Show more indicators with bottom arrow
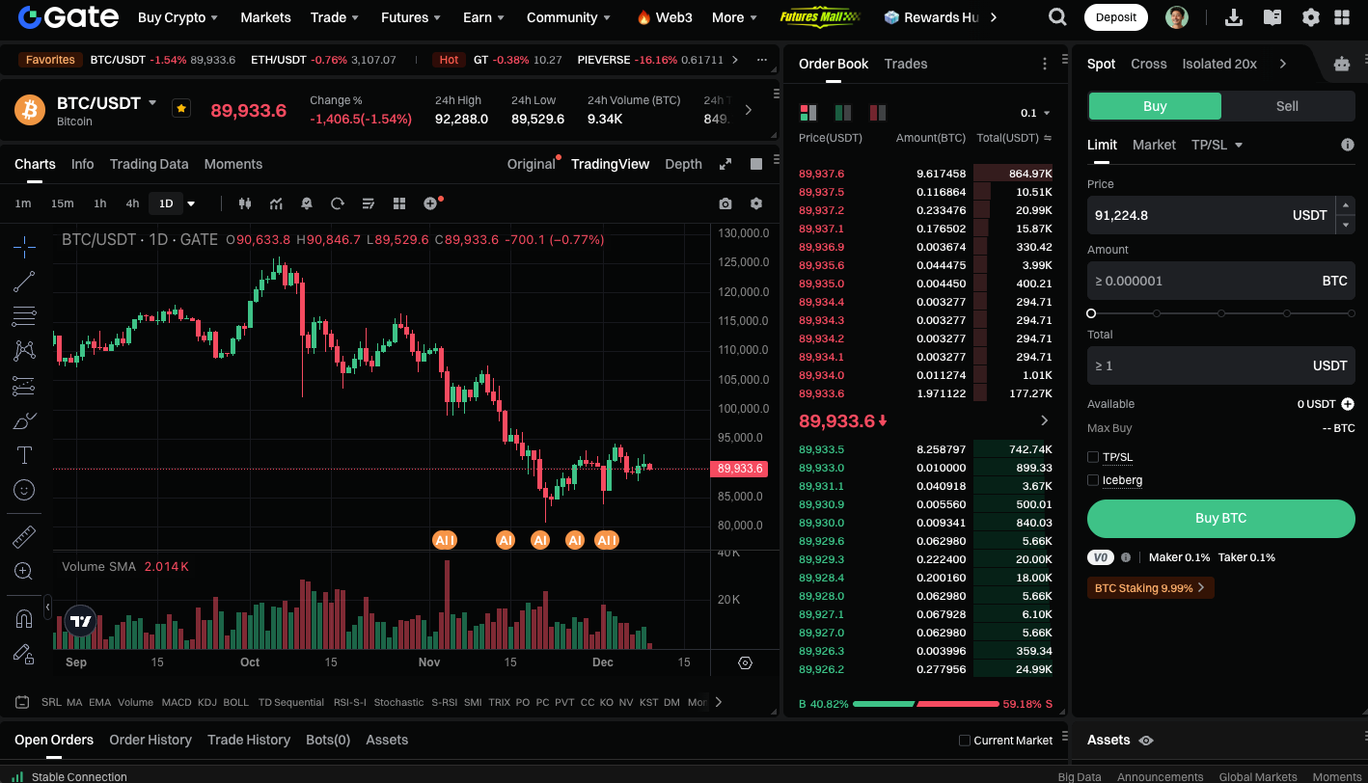The image size is (1368, 783). pos(718,702)
